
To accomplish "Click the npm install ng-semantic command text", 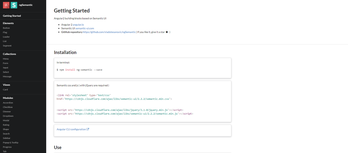I will (79, 70).
